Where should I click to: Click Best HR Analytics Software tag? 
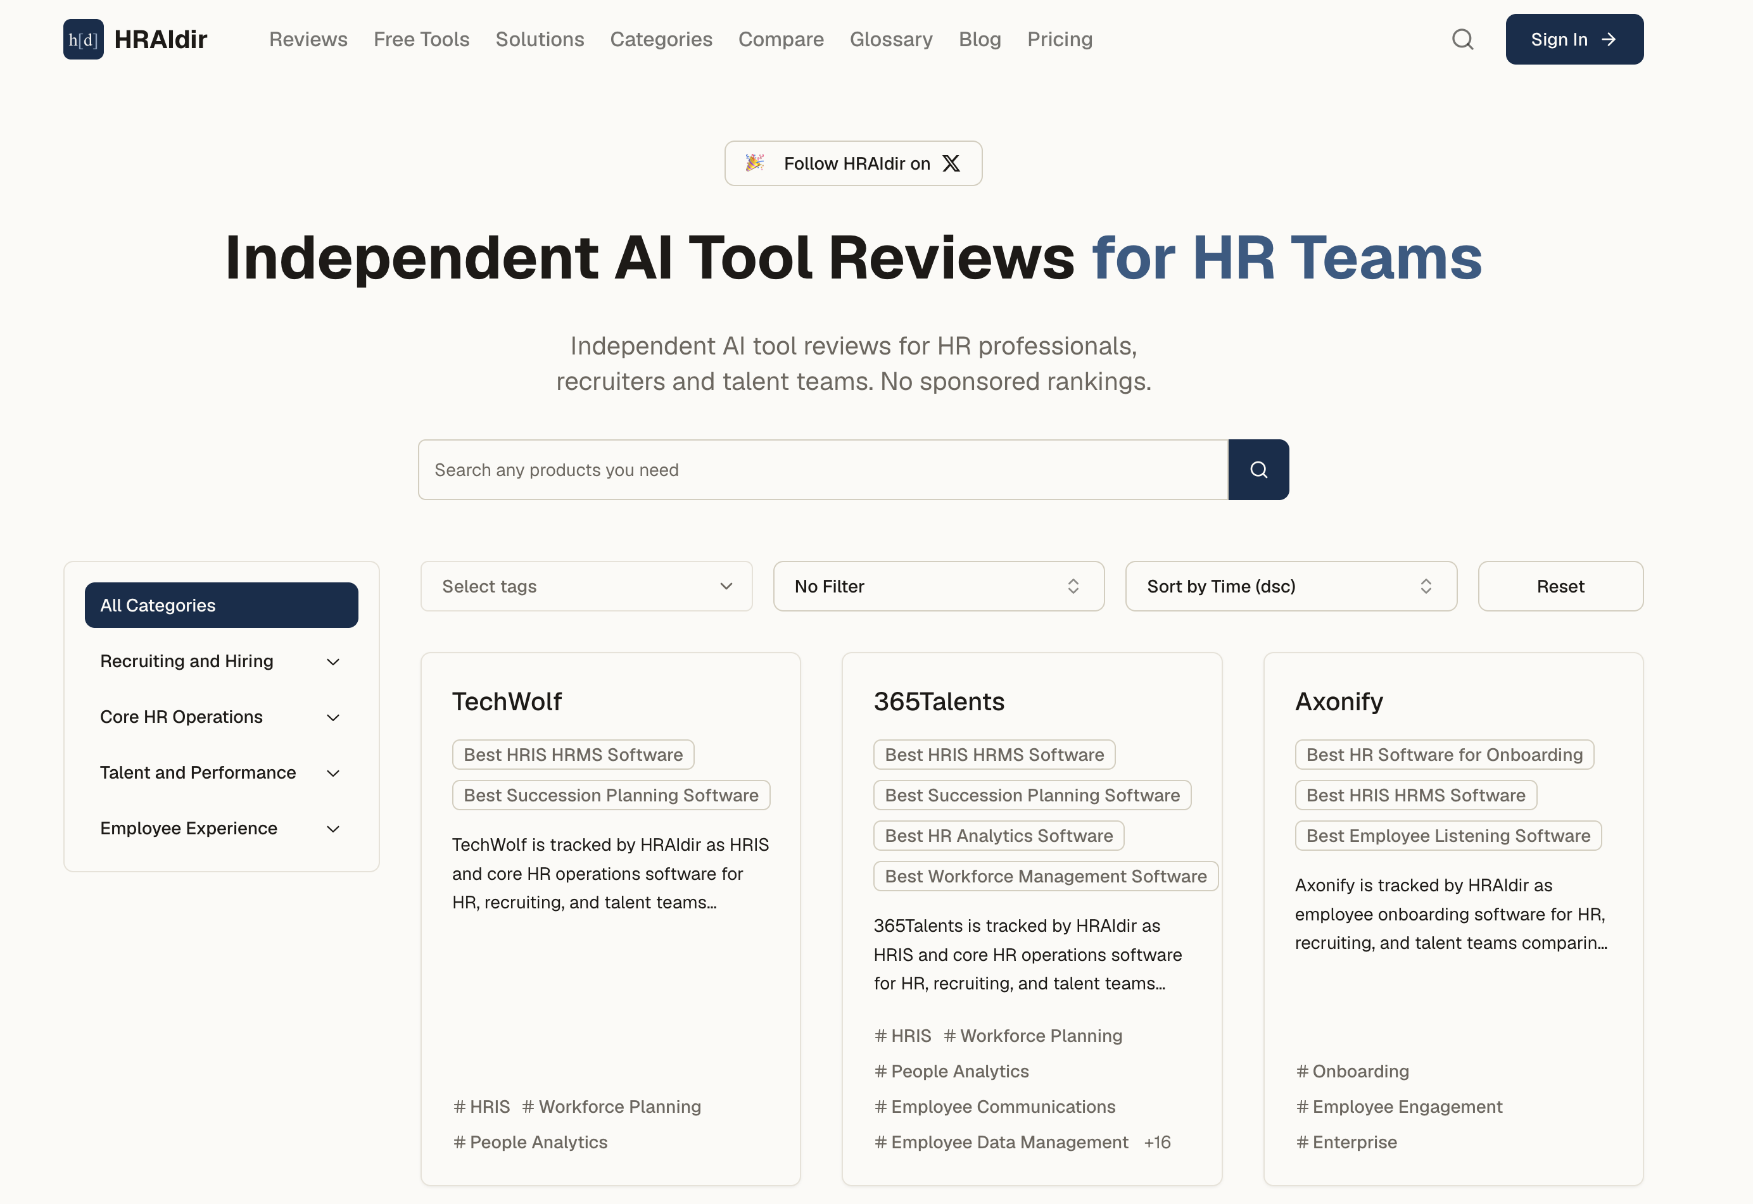(998, 836)
